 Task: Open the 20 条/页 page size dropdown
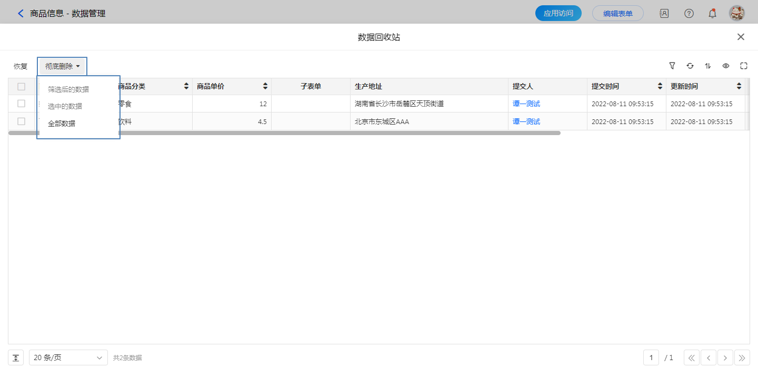pyautogui.click(x=68, y=358)
